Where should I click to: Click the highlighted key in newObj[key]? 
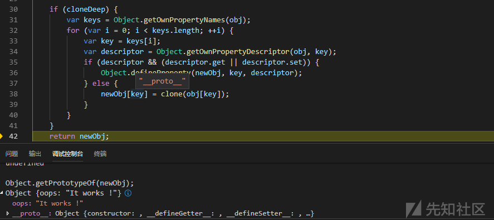138,94
